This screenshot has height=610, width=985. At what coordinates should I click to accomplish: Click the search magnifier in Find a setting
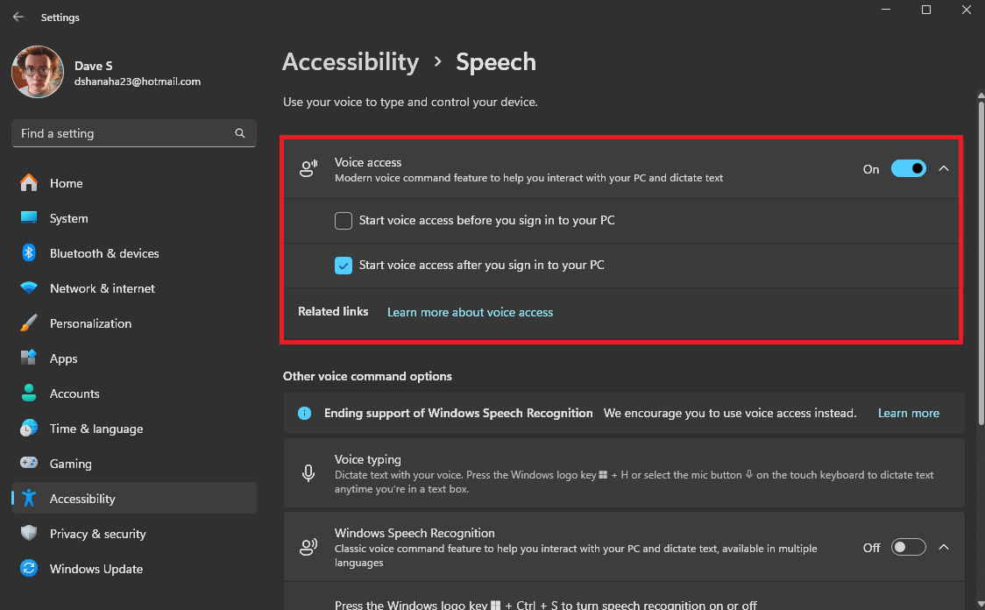pyautogui.click(x=239, y=133)
